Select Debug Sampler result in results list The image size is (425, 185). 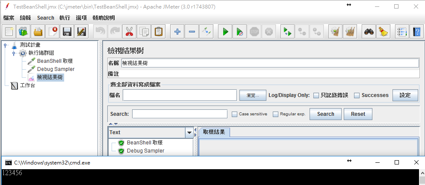[x=145, y=151]
